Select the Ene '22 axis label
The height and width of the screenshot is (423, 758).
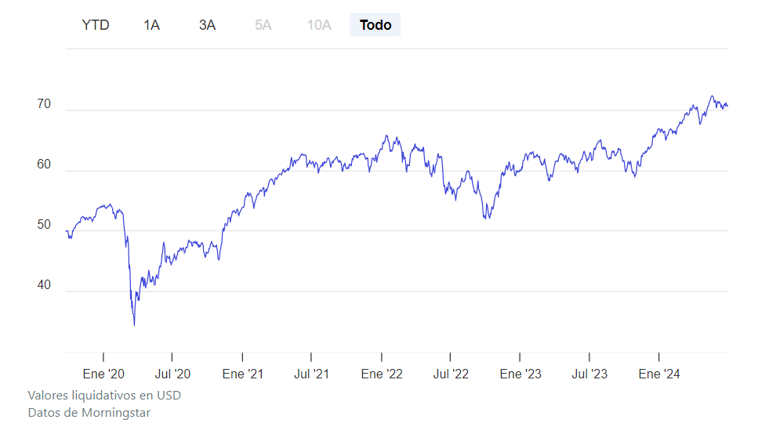[x=382, y=374]
